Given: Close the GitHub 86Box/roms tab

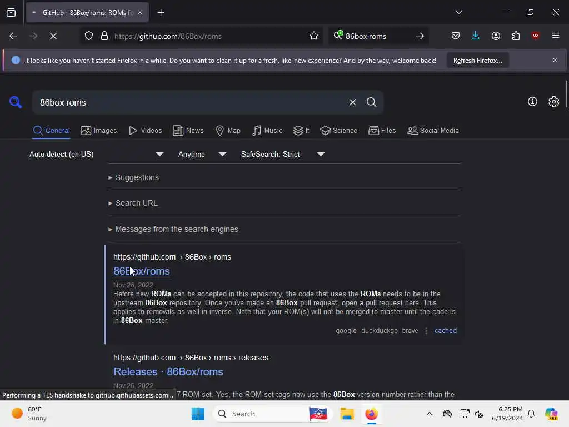Looking at the screenshot, I should coord(140,13).
